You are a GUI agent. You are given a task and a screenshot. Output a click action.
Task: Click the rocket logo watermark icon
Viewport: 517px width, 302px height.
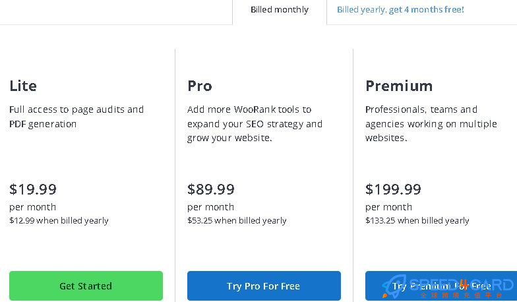(393, 286)
